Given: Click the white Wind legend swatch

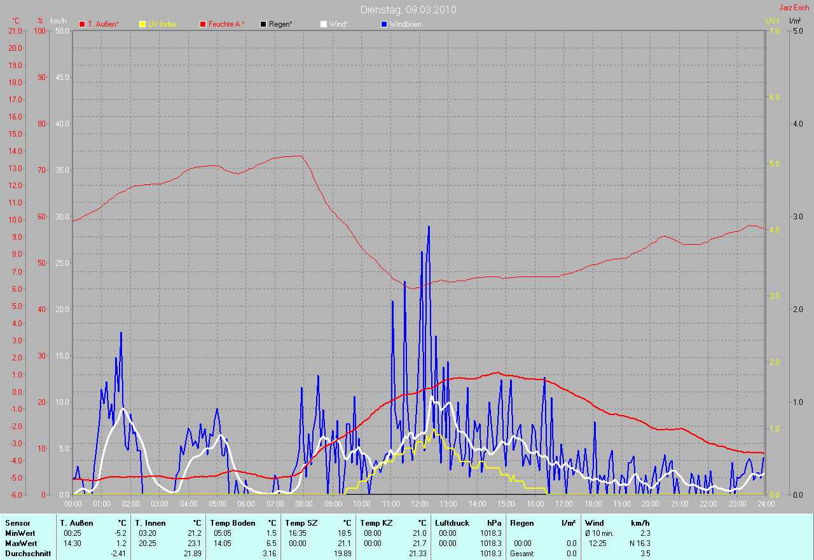Looking at the screenshot, I should [323, 24].
